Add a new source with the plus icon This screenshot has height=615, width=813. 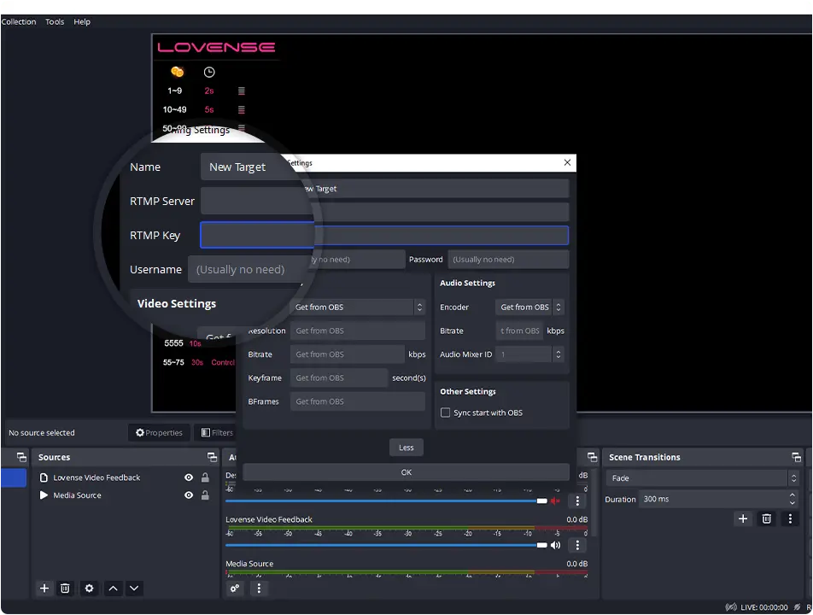click(44, 588)
